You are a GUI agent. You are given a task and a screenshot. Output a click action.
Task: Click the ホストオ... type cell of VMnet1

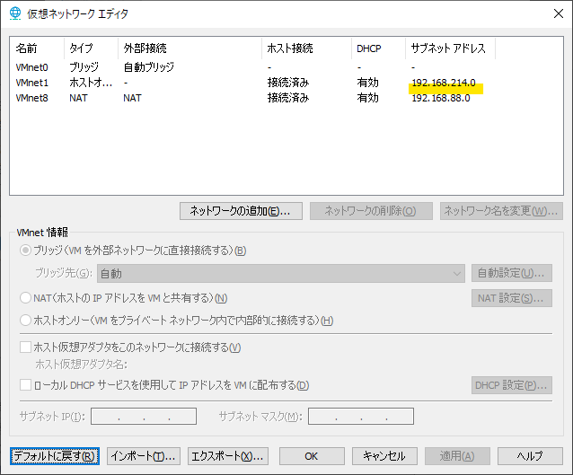[x=91, y=83]
